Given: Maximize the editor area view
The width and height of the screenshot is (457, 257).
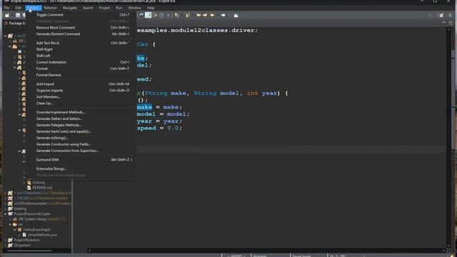Looking at the screenshot, I should pyautogui.click(x=451, y=22).
